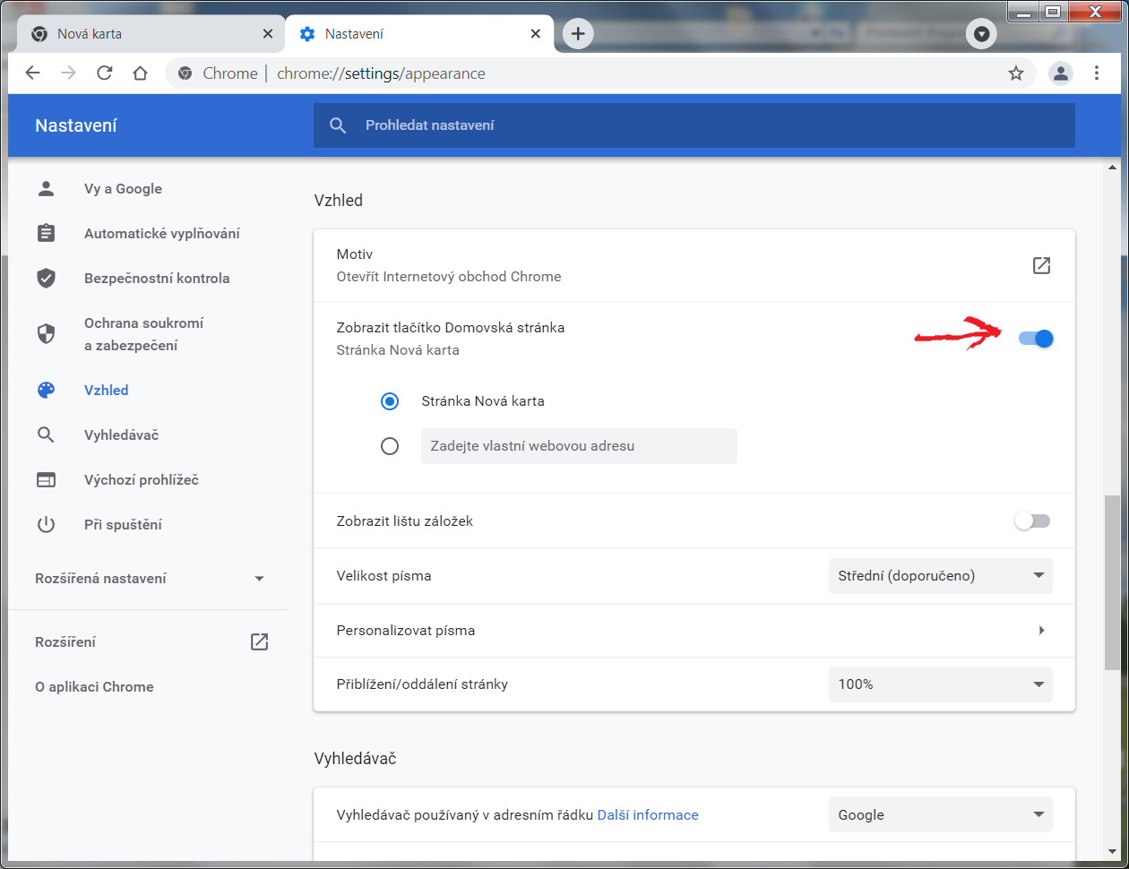Open Vyhledávač in the sidebar
Screen dimensions: 1129x869
(121, 435)
